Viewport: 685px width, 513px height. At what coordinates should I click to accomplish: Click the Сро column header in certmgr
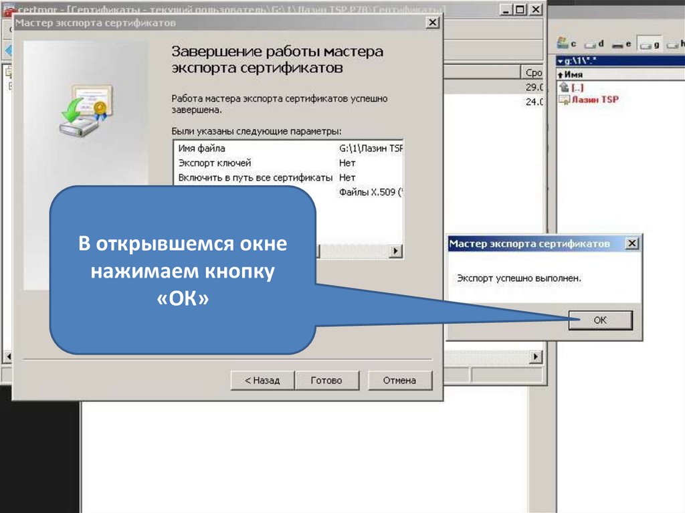point(533,72)
